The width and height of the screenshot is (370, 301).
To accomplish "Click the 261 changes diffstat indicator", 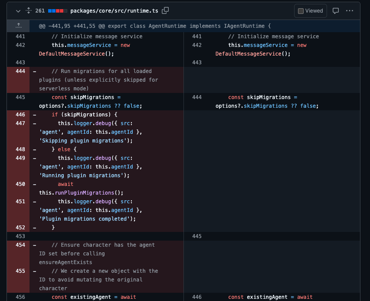I will pos(51,10).
